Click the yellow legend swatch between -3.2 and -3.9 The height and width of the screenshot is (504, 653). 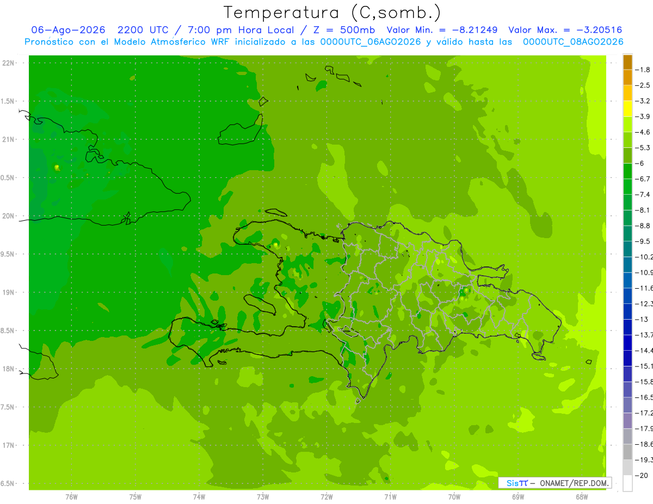click(627, 109)
